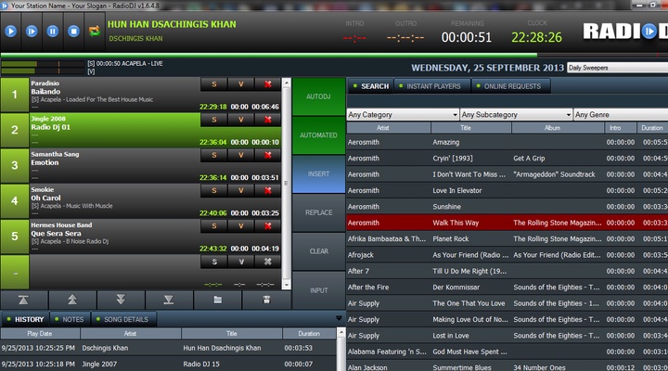Screen dimensions: 668x371
Task: Collapse the history panel with the arrow
Action: tap(339, 318)
